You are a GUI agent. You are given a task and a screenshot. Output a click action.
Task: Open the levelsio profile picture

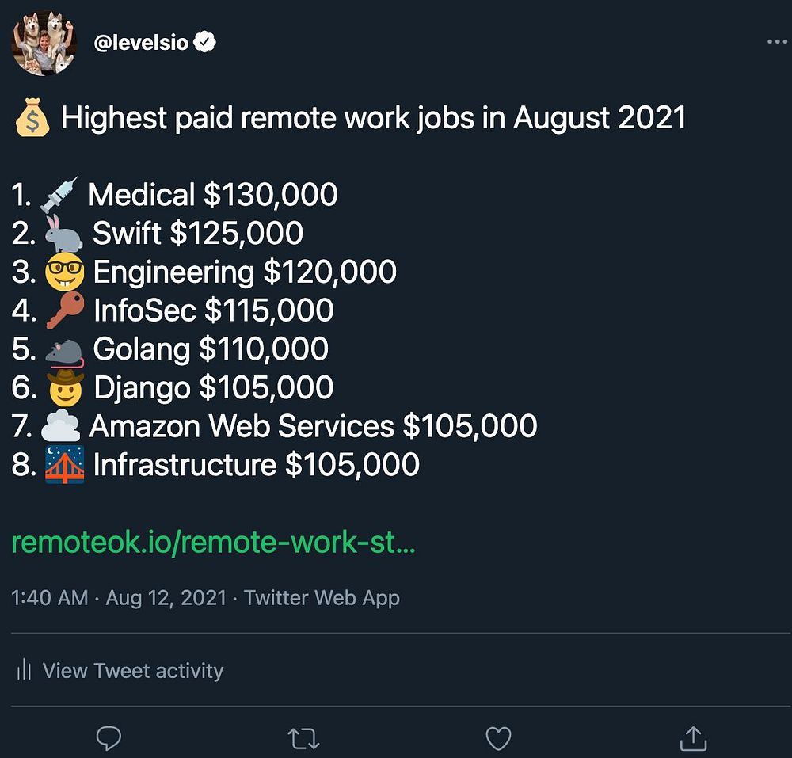tap(44, 43)
